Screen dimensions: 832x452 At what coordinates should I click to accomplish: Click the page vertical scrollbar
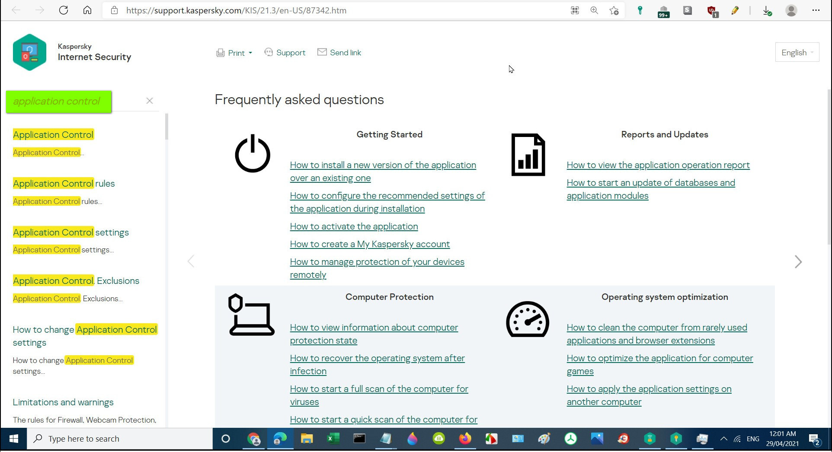(x=829, y=166)
